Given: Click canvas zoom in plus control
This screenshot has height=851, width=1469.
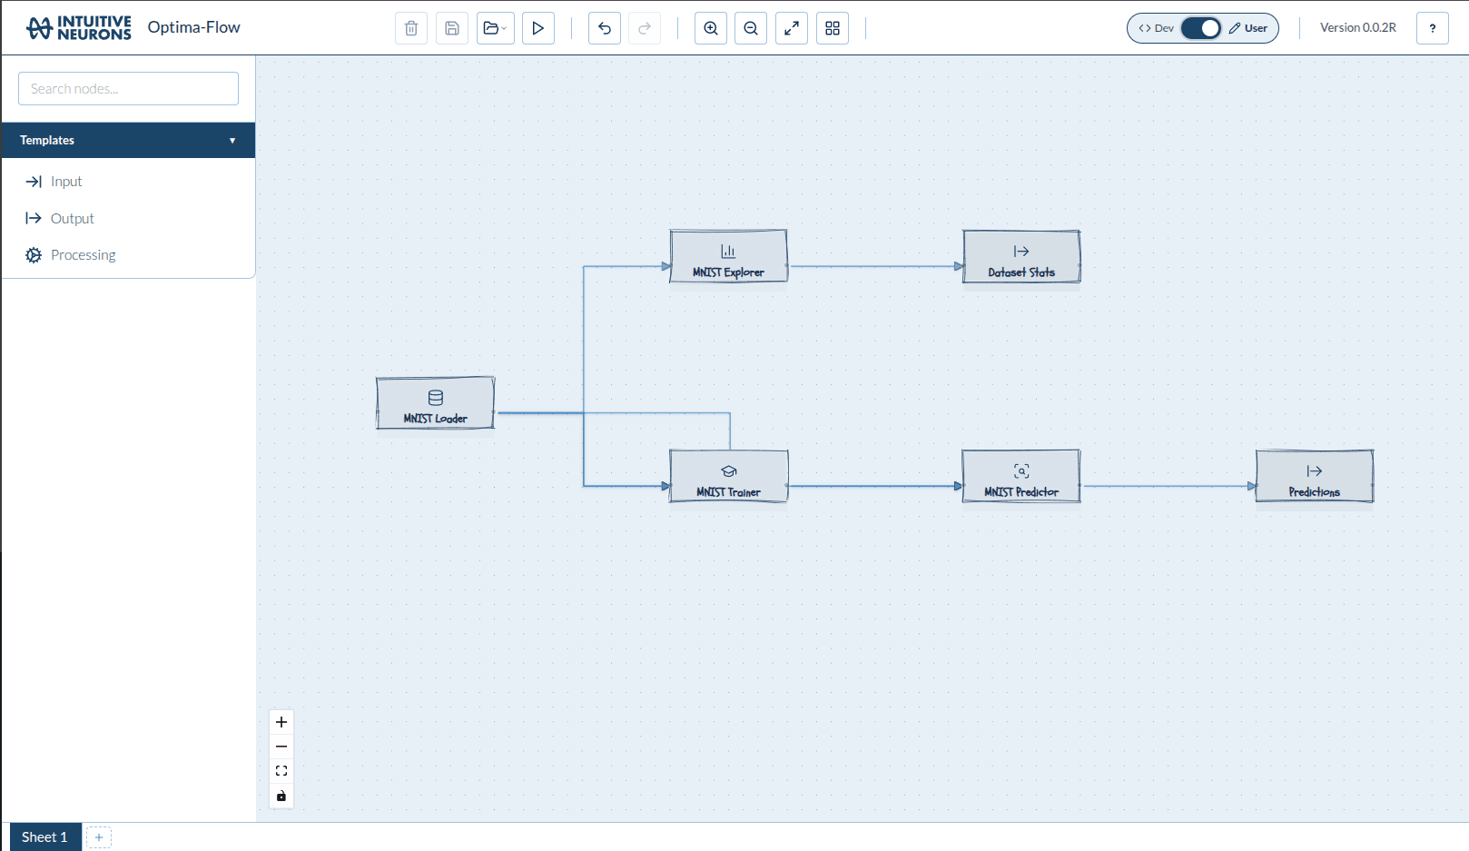Looking at the screenshot, I should 281,722.
